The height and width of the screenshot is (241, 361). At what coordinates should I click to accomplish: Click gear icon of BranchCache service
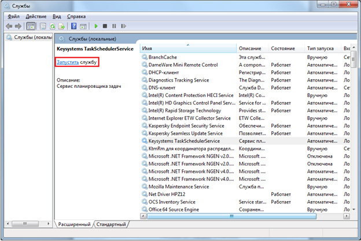[145, 57]
